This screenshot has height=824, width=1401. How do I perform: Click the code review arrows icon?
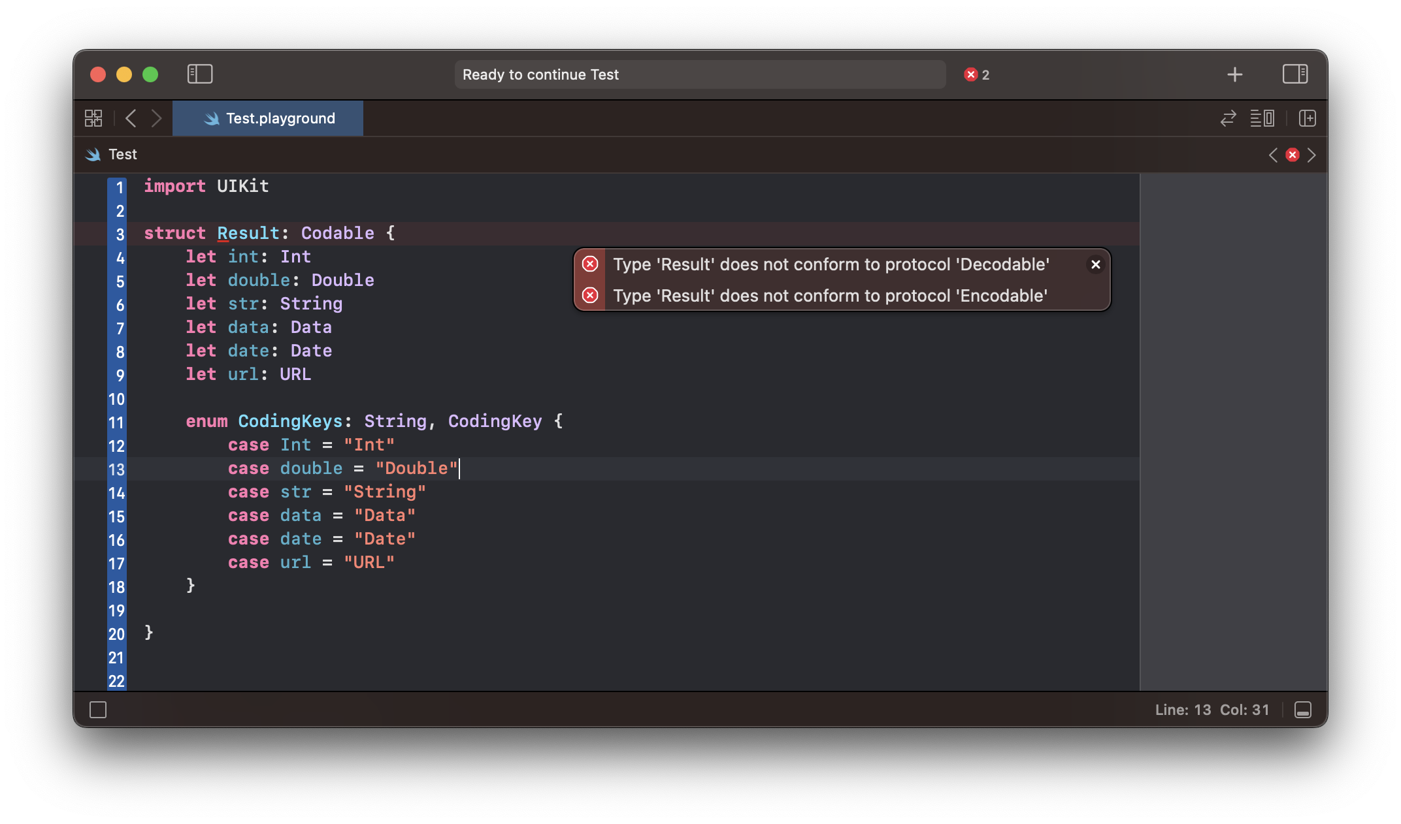coord(1228,118)
